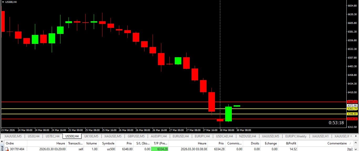Screen dimensions: 359x151
Task: Sort by the Commis... column header
Action: (234, 143)
